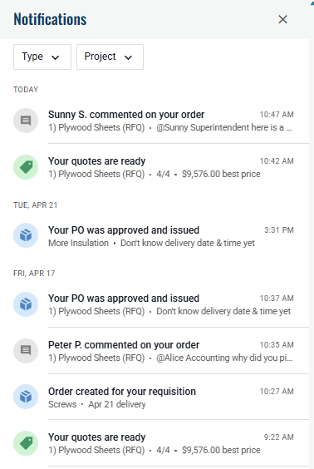Viewport: 314px width, 469px height.
Task: Click box icon for 10:37 AM PO approval
Action: click(x=26, y=304)
